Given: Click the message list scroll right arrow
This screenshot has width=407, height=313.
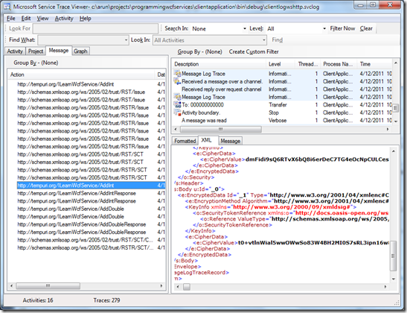Looking at the screenshot, I should click(161, 285).
